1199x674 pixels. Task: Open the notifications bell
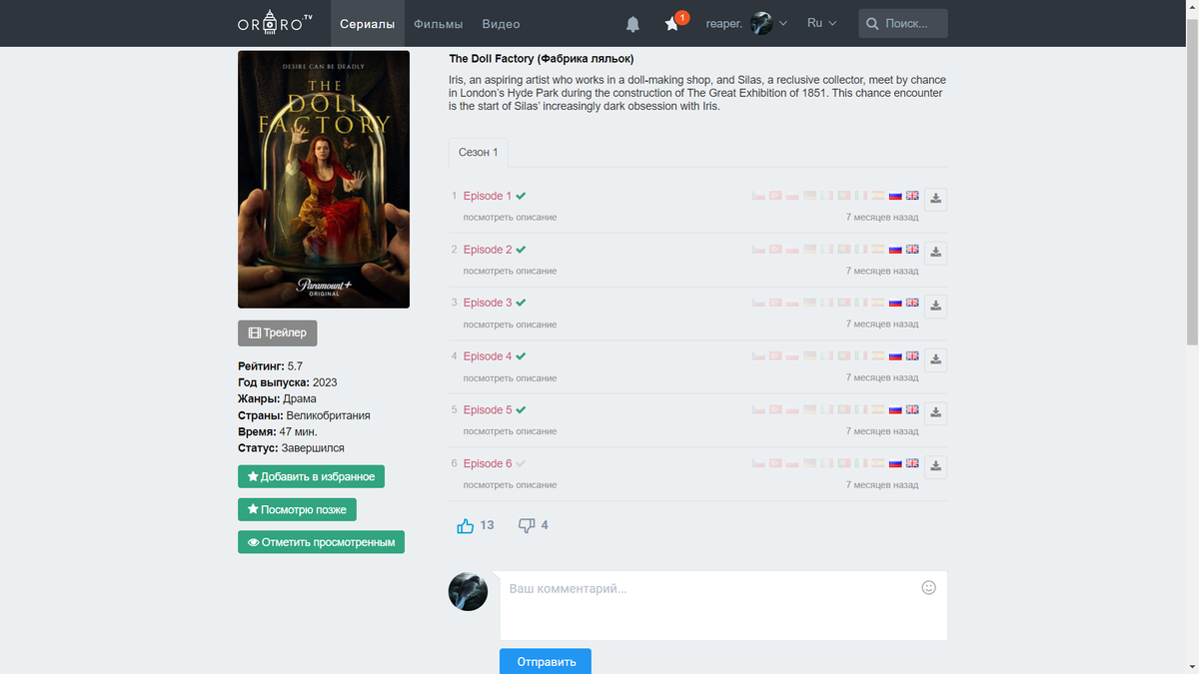point(632,24)
